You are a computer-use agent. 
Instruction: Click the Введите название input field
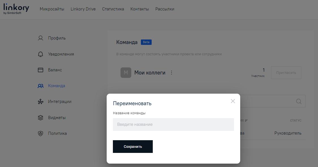pyautogui.click(x=173, y=124)
